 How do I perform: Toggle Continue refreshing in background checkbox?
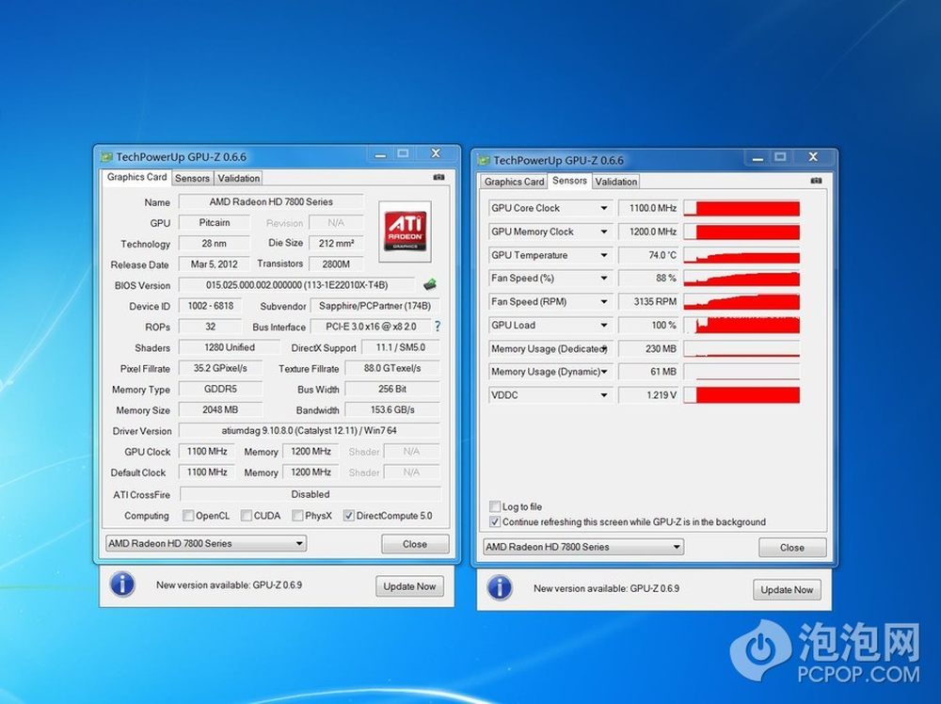pos(495,522)
